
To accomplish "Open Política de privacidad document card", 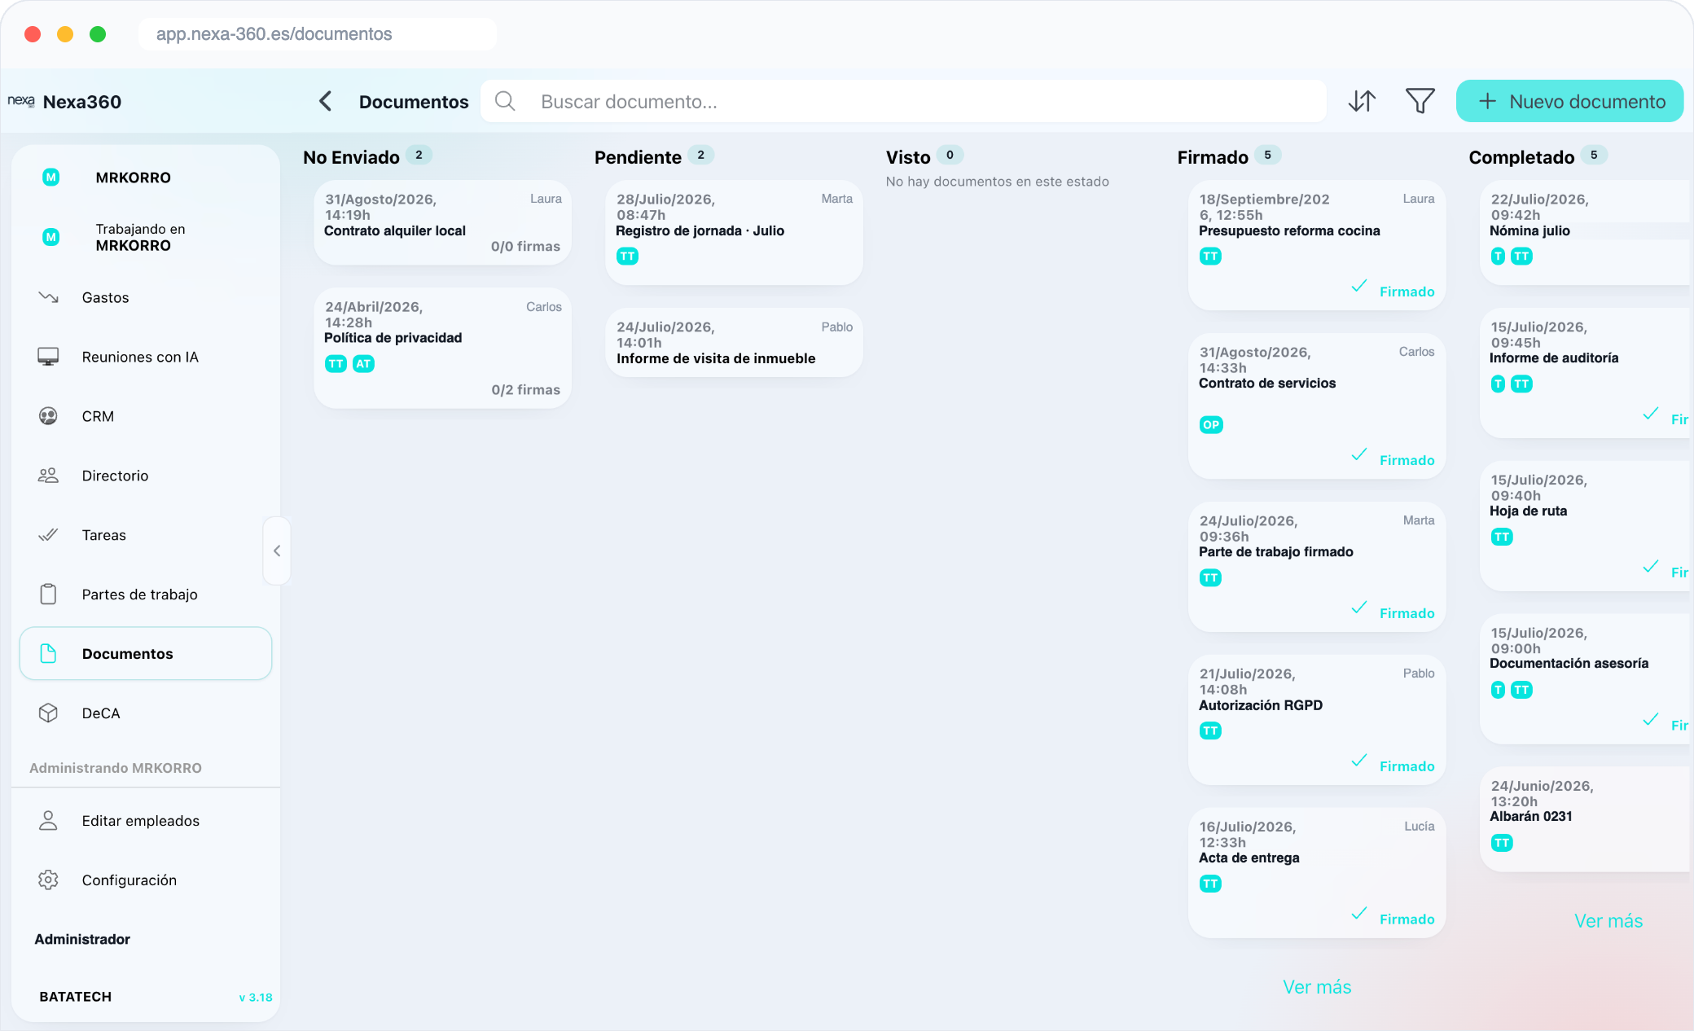I will [x=442, y=348].
